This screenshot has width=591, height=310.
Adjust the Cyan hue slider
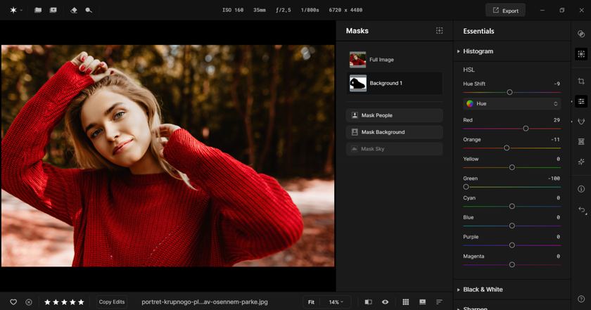[x=512, y=207]
